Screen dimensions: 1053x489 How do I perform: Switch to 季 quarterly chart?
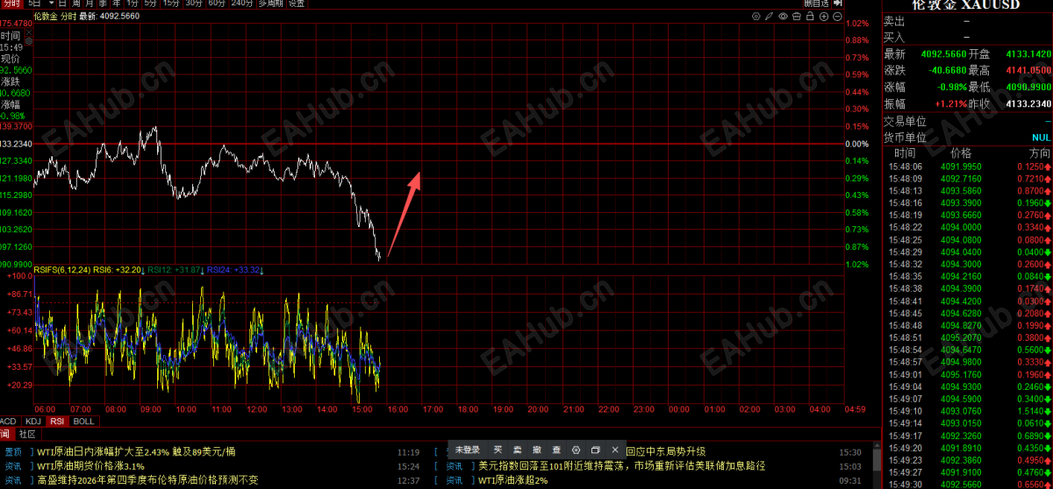[x=103, y=4]
